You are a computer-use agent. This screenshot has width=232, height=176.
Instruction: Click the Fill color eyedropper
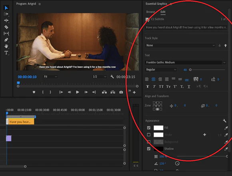(x=226, y=128)
